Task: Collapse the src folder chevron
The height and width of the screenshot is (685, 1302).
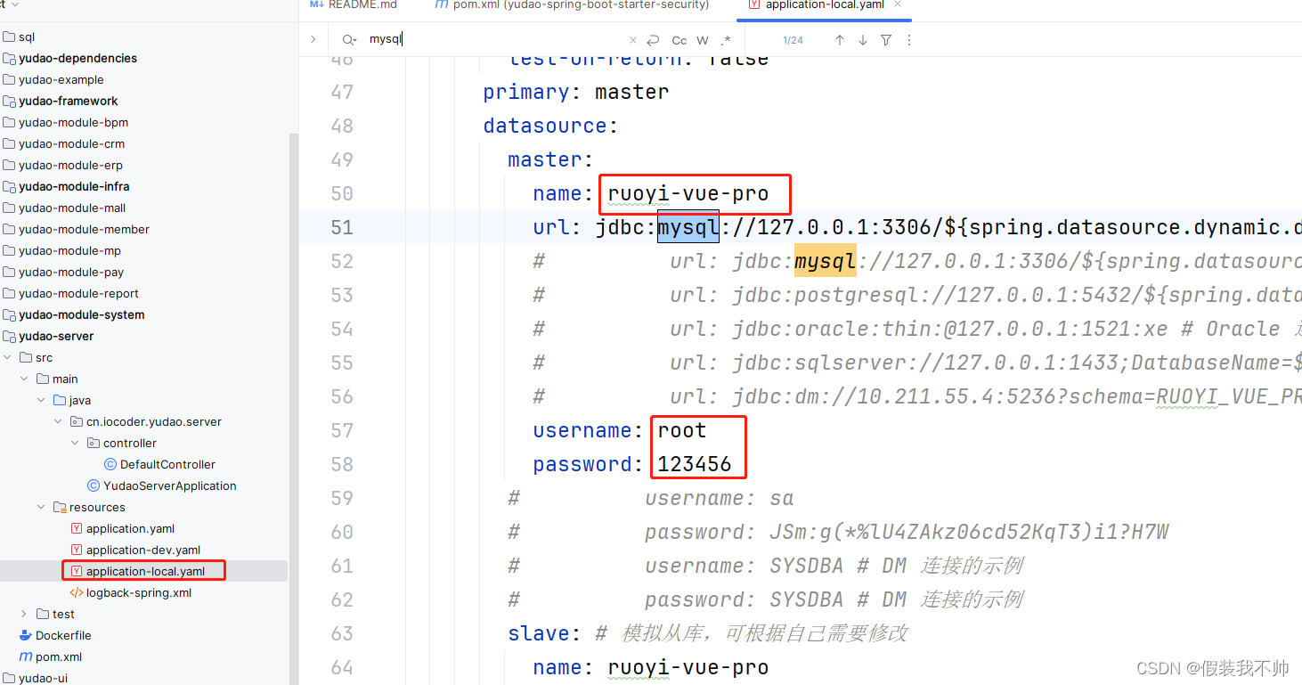Action: pos(7,357)
